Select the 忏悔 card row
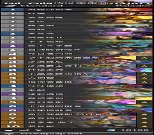Screen dimensions: 154x135 pos(77,13)
